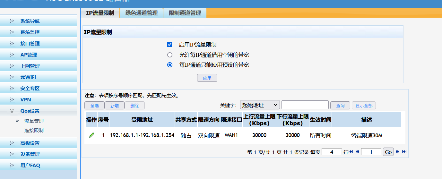Click the arrow icon beside 设备管理

pyautogui.click(x=12, y=154)
